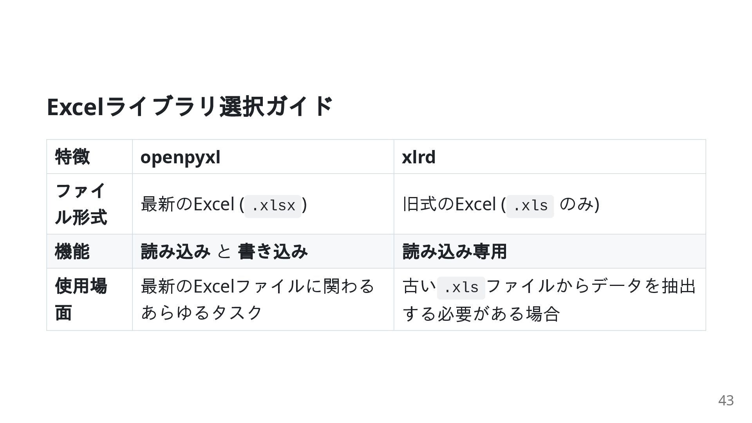
Task: Click 最新のExcel text in file format row
Action: pyautogui.click(x=187, y=204)
